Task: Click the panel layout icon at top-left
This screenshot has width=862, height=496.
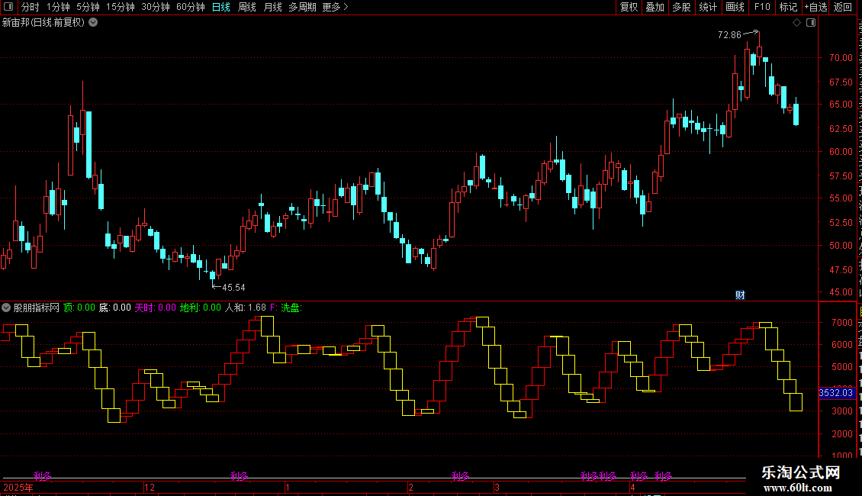Action: point(8,7)
